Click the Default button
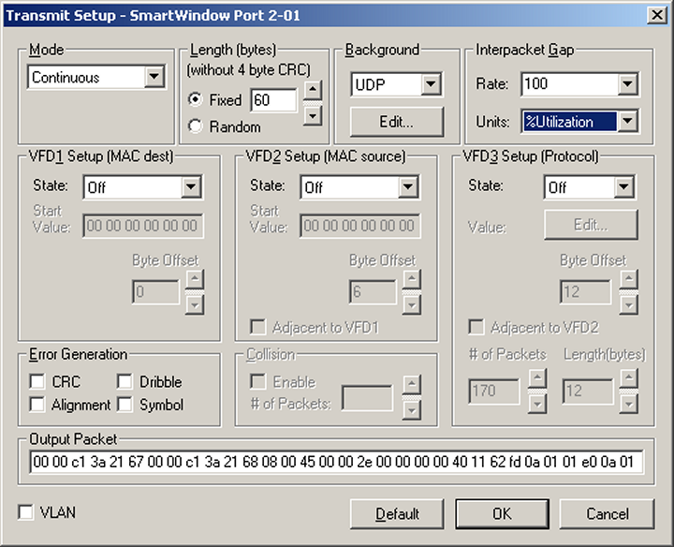The image size is (674, 547). 397,514
